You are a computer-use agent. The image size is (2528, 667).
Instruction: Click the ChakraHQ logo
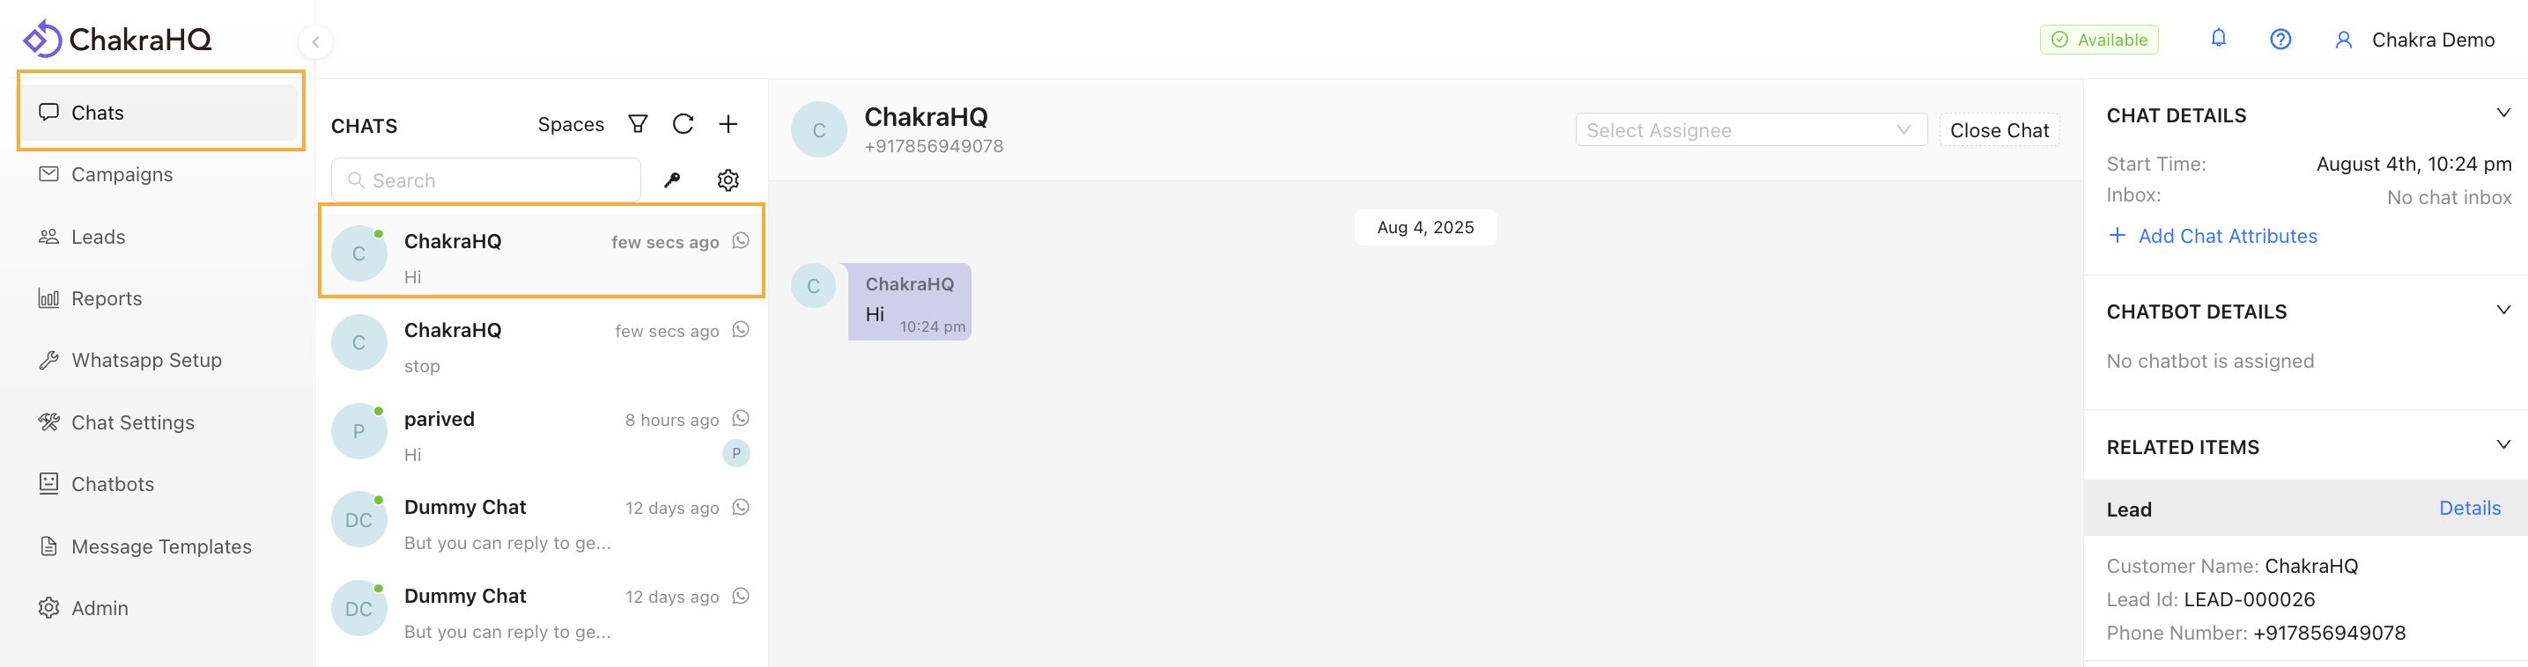tap(117, 40)
